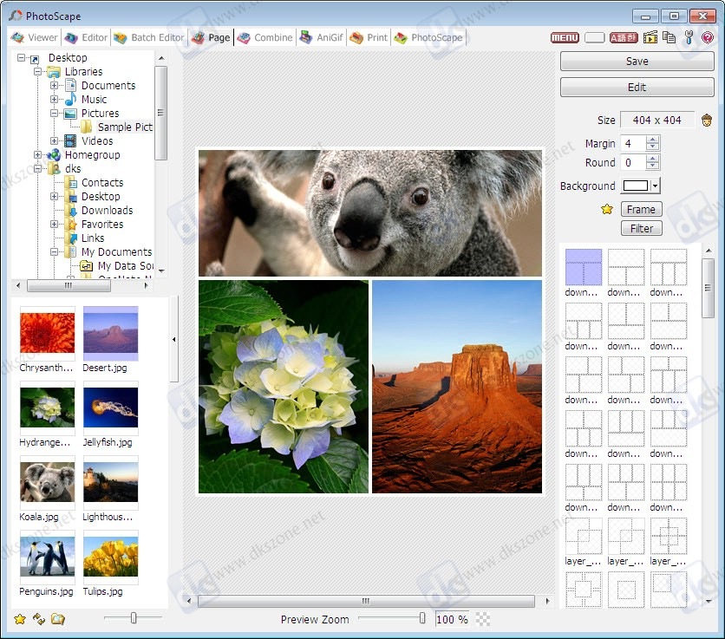Collapse the thumbnail panel with the arrow

click(x=173, y=339)
